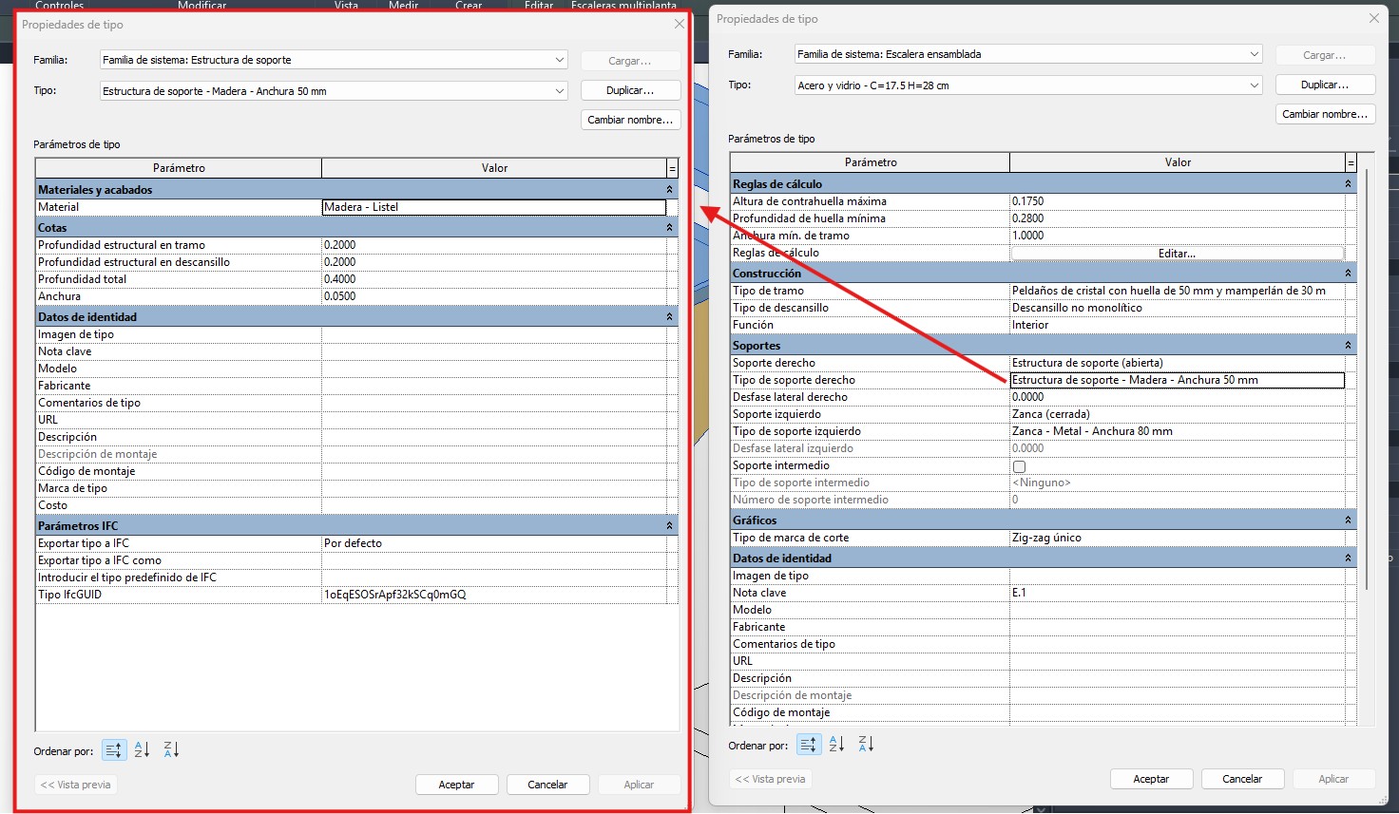Screen dimensions: 1399x814
Task: Collapse the Reglas de cálculo group
Action: (x=1348, y=184)
